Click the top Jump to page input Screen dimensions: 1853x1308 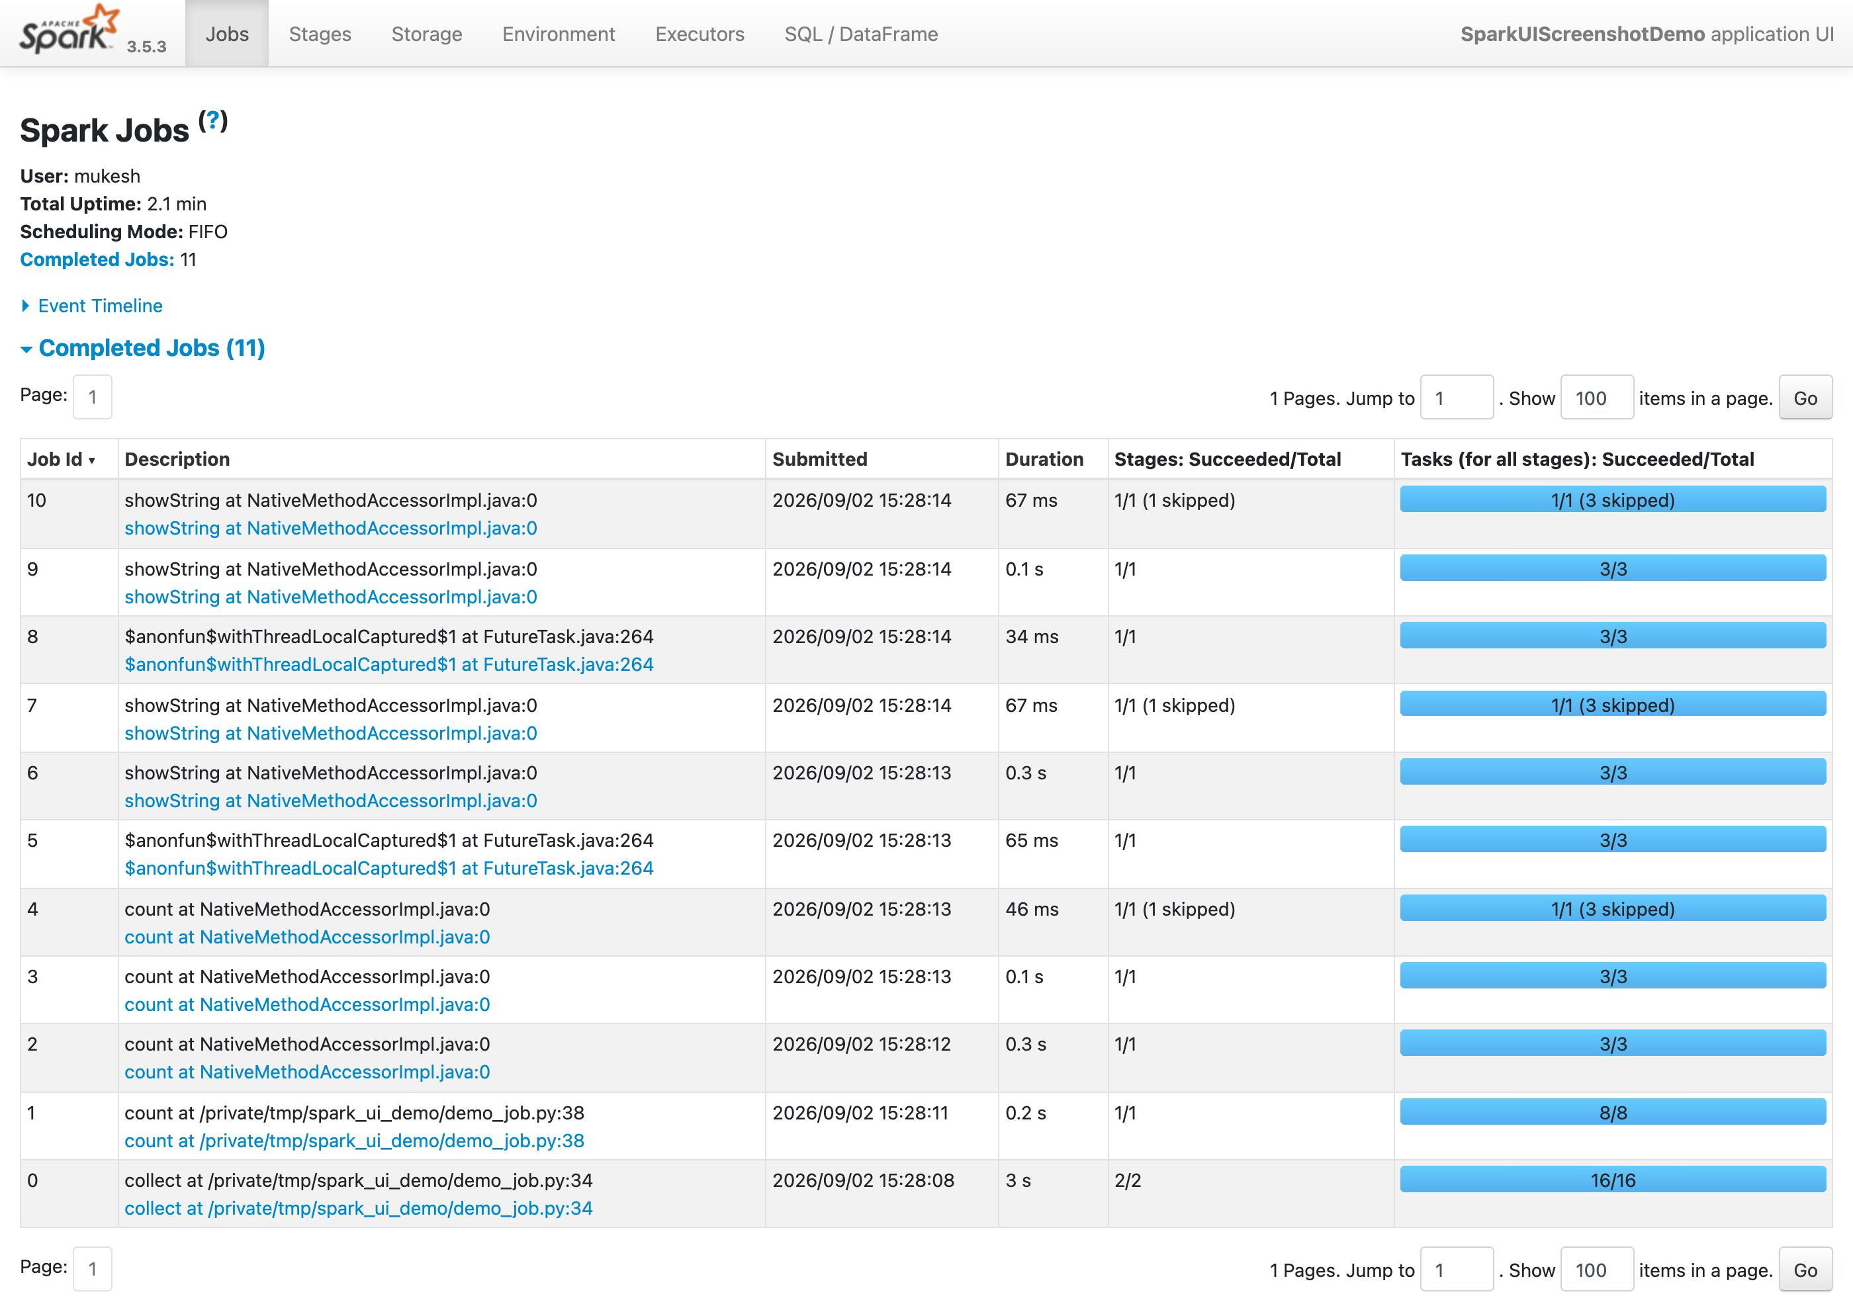[x=1456, y=398]
